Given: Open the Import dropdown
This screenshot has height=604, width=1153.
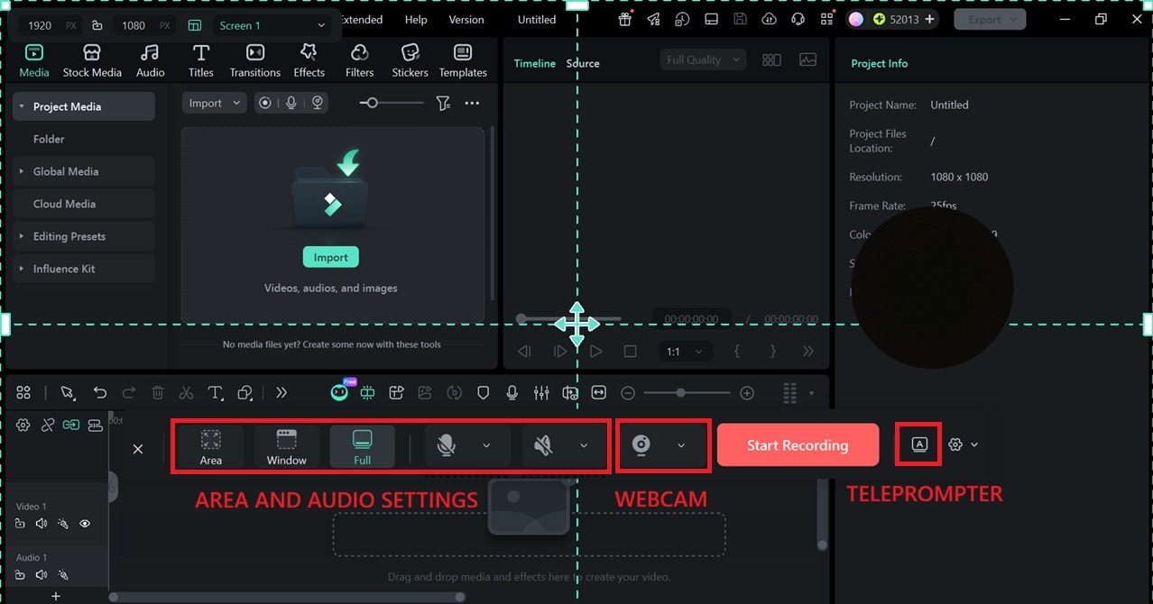Looking at the screenshot, I should pos(214,104).
